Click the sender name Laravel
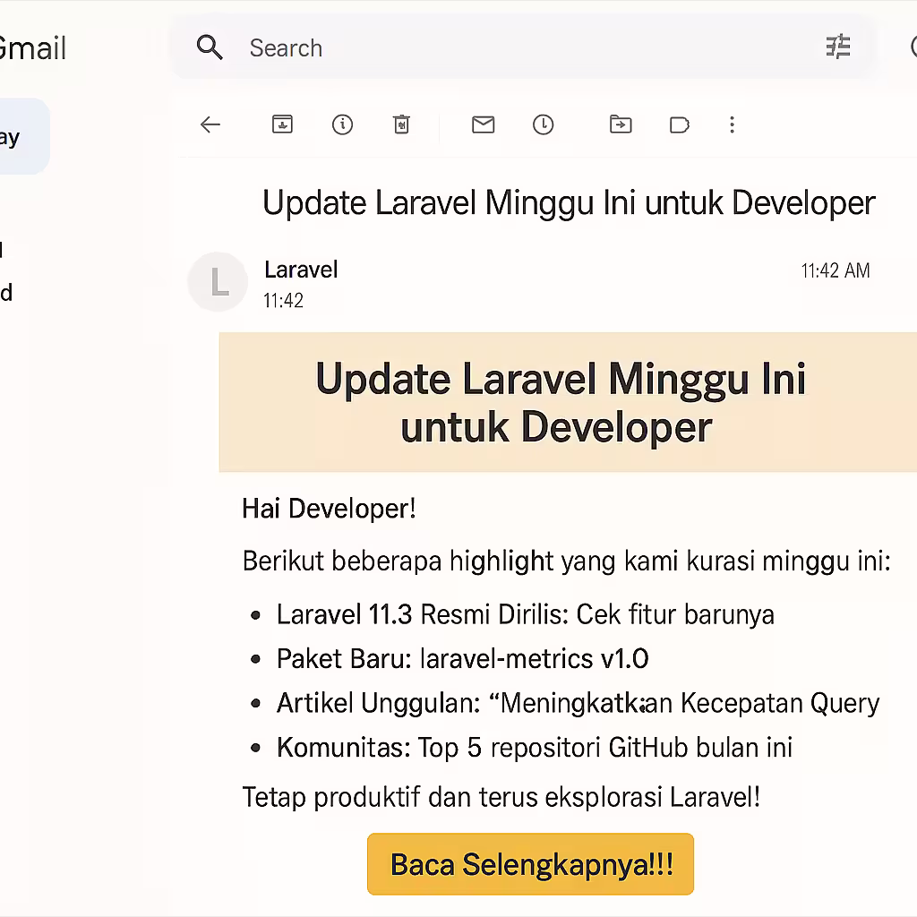This screenshot has width=917, height=917. pos(301,270)
